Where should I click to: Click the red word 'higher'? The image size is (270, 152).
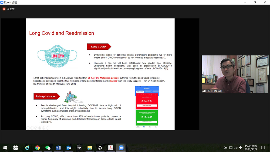(114, 81)
